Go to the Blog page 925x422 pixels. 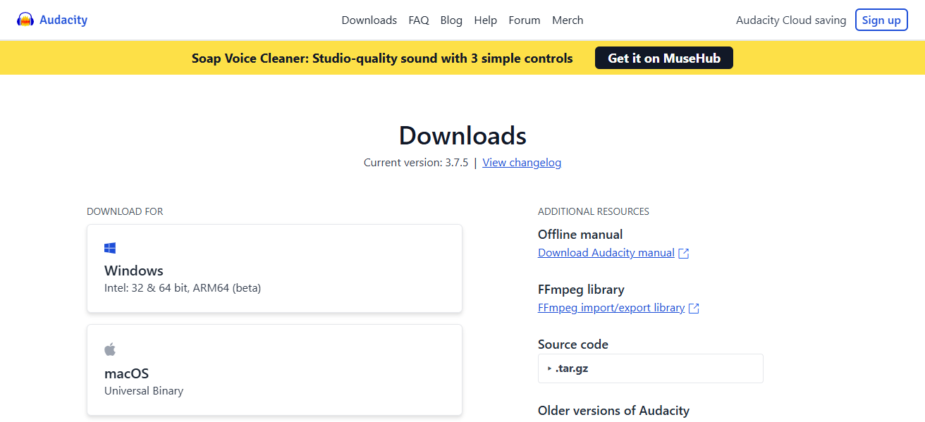(x=451, y=20)
